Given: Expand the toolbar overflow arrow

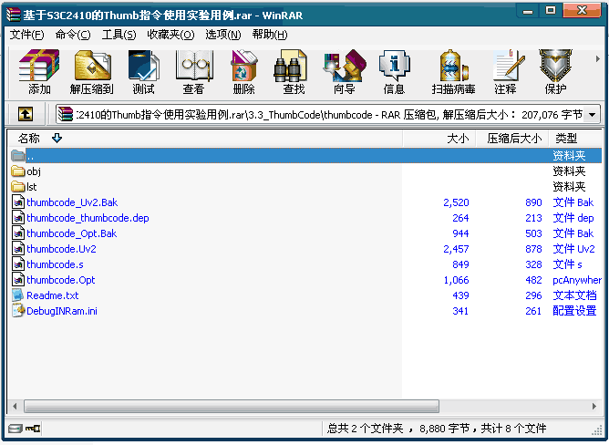Looking at the screenshot, I should point(597,59).
